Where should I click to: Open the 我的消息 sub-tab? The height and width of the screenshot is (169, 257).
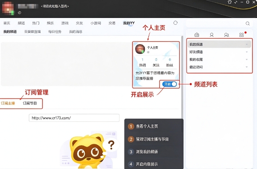pyautogui.click(x=76, y=31)
